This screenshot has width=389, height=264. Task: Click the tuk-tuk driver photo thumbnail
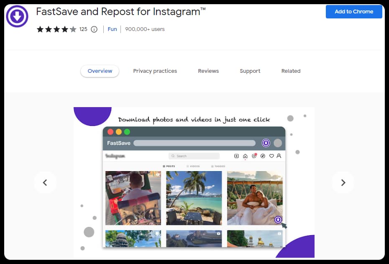click(x=133, y=198)
